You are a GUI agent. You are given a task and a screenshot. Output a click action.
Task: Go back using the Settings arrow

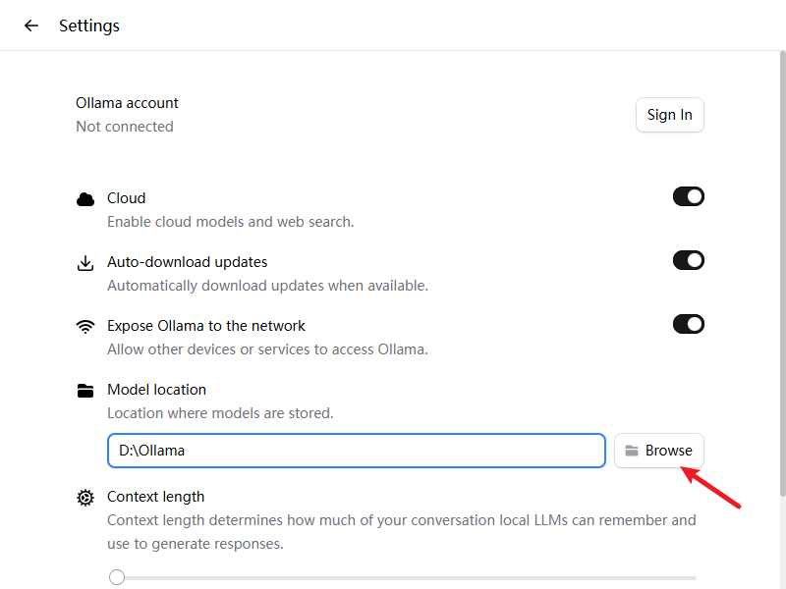(31, 26)
